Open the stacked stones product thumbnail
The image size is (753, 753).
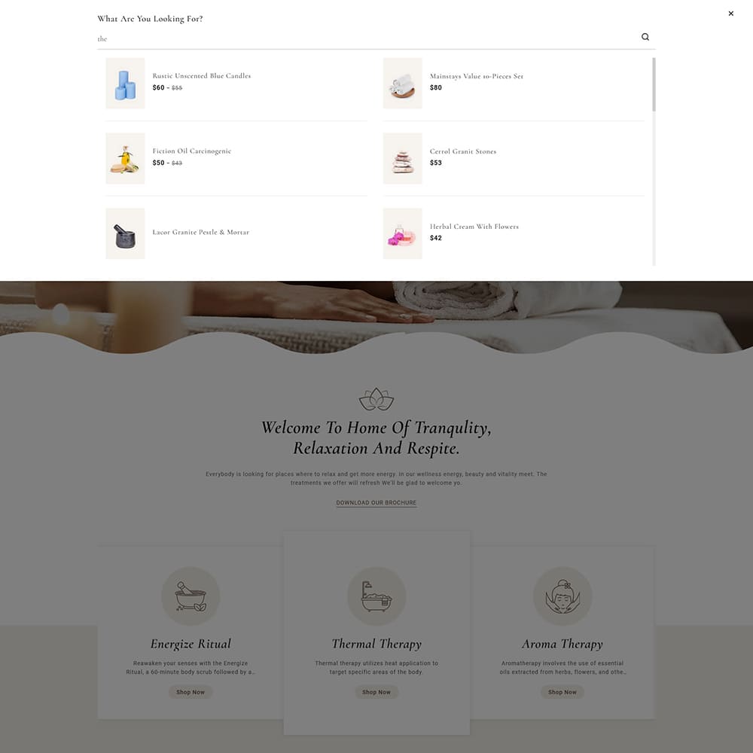click(402, 158)
